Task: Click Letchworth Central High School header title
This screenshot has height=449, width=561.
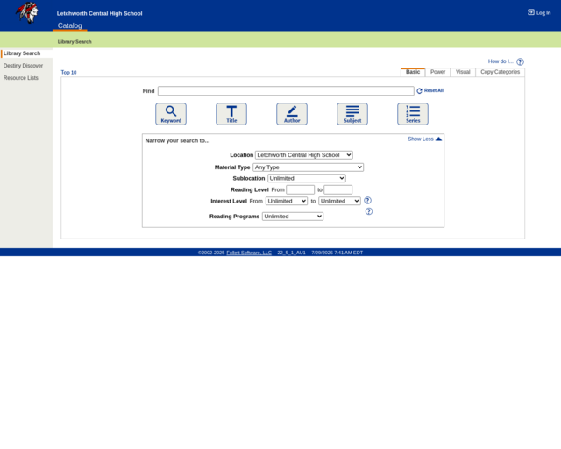Action: pyautogui.click(x=99, y=14)
